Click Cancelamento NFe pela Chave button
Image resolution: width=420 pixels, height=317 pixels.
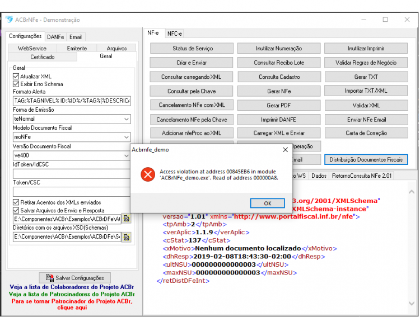click(192, 120)
